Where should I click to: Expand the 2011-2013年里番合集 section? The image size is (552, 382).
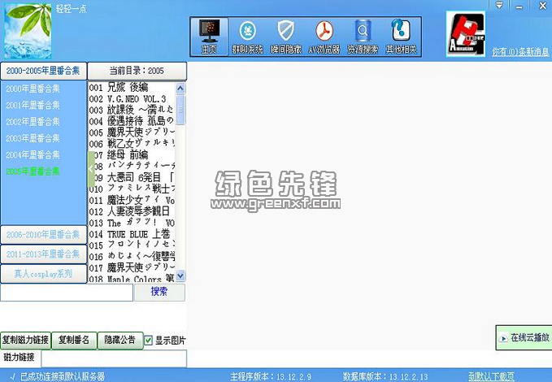[43, 254]
